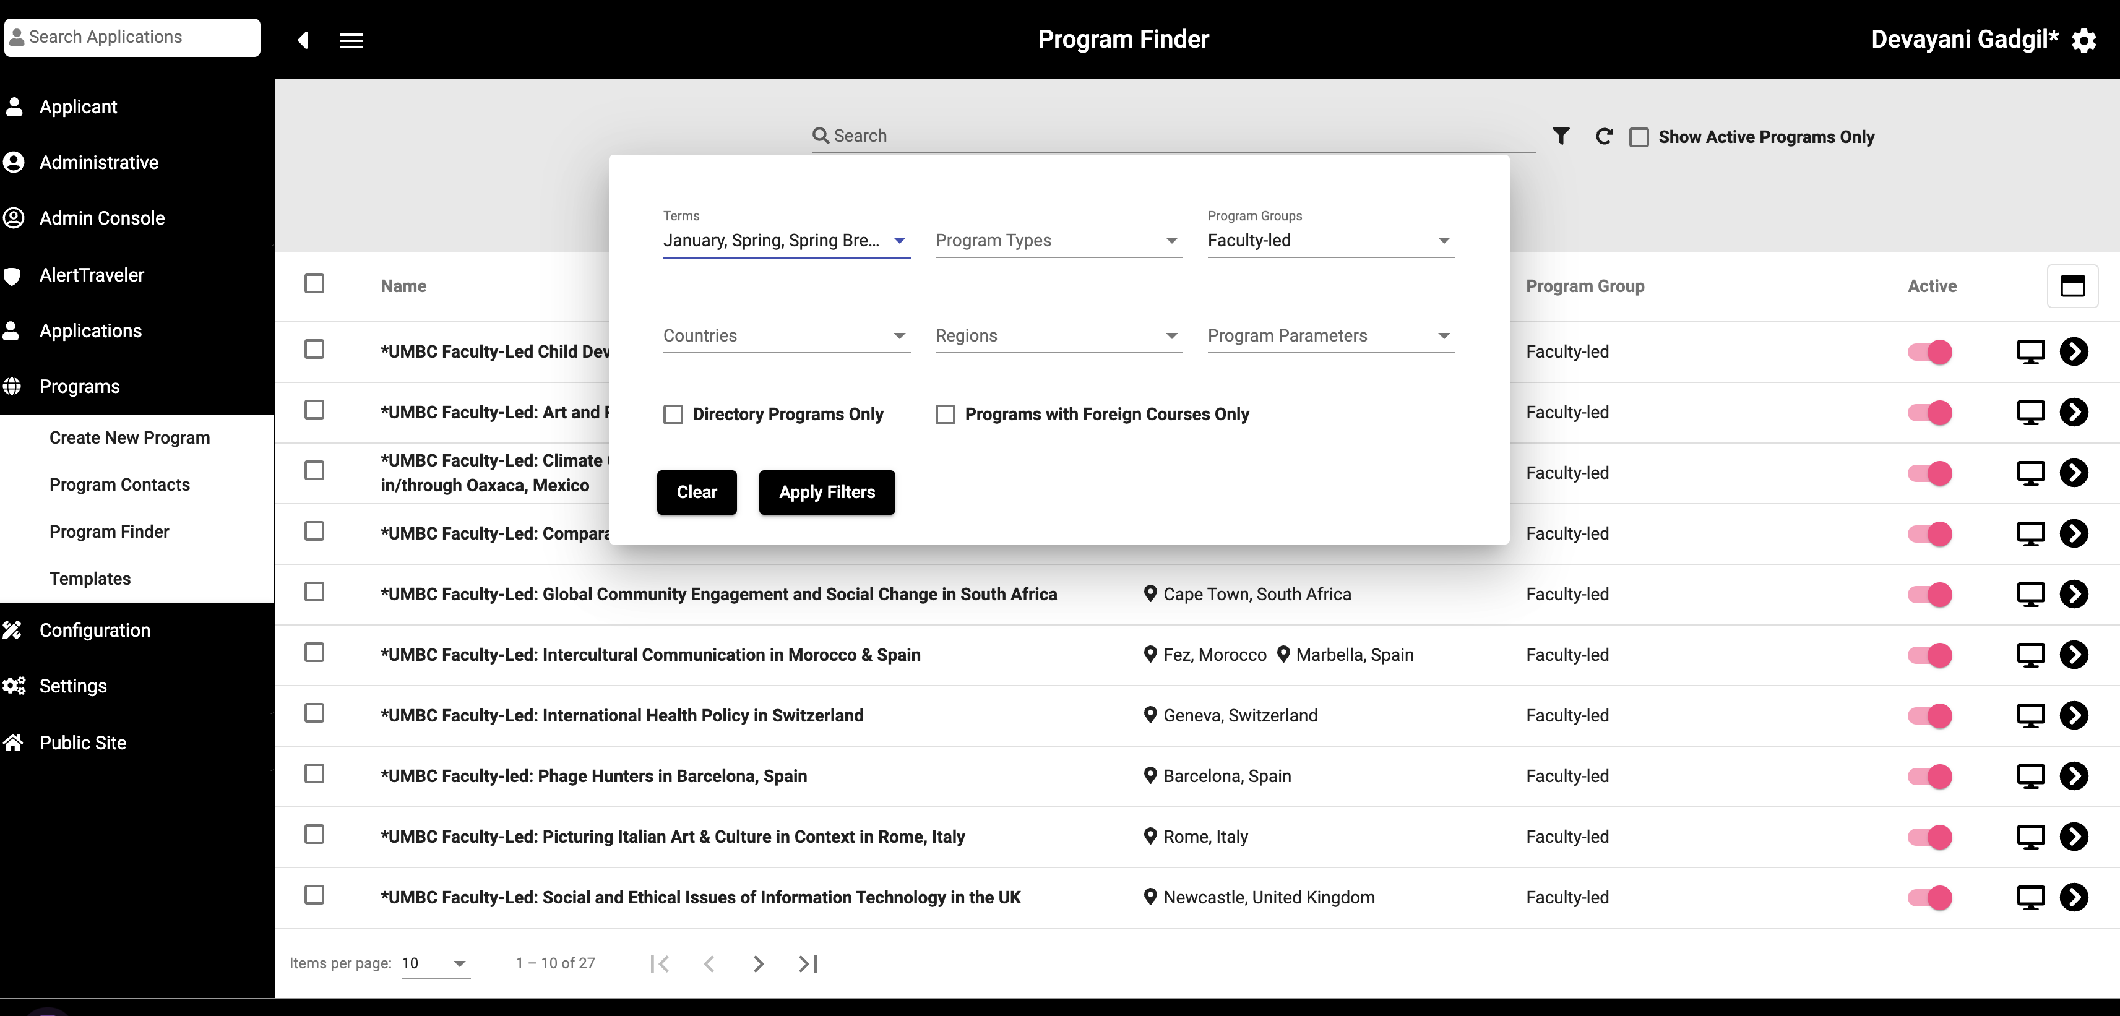This screenshot has height=1016, width=2120.
Task: Open the filter funnel icon above the list
Action: [1561, 136]
